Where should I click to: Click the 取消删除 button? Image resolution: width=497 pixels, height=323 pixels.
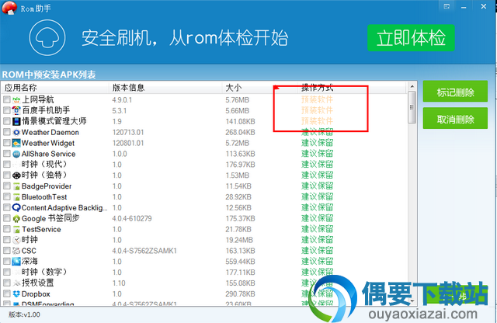455,119
